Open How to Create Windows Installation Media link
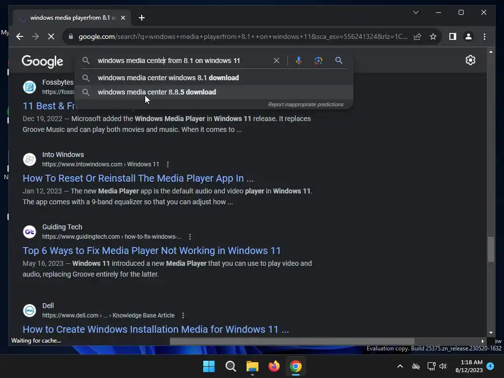Screen dimensions: 504x378 pyautogui.click(x=156, y=329)
